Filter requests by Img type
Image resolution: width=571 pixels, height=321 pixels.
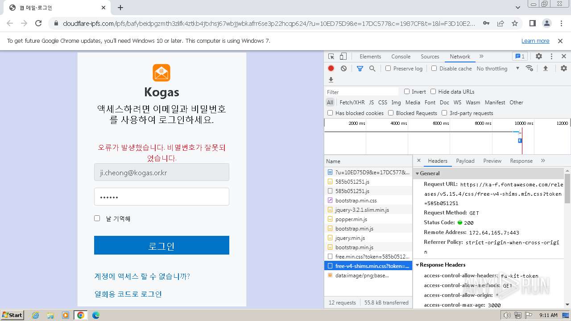[x=396, y=103]
